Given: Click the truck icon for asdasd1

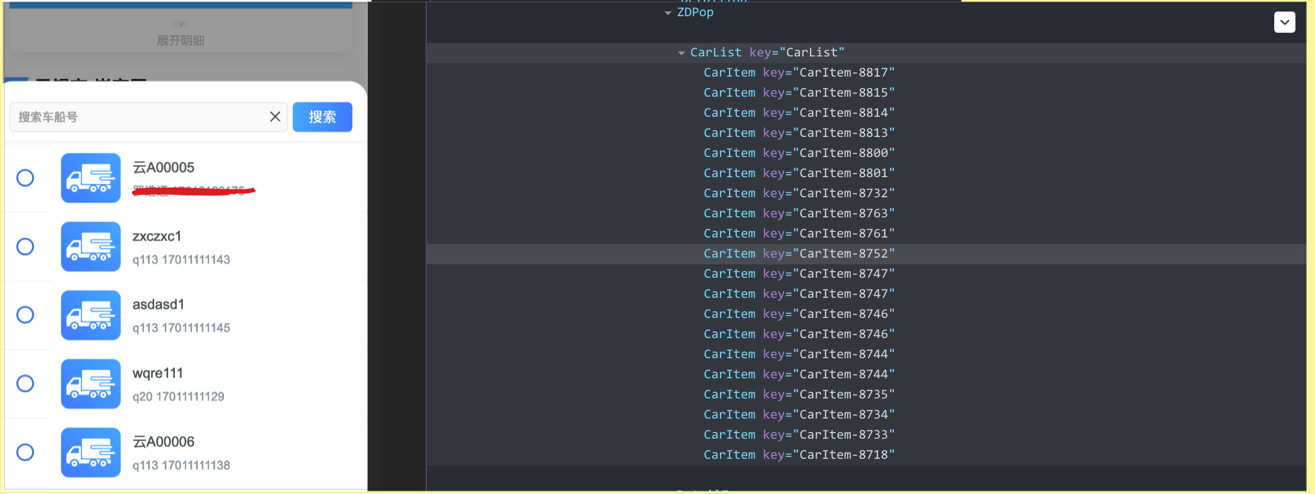Looking at the screenshot, I should click(90, 315).
